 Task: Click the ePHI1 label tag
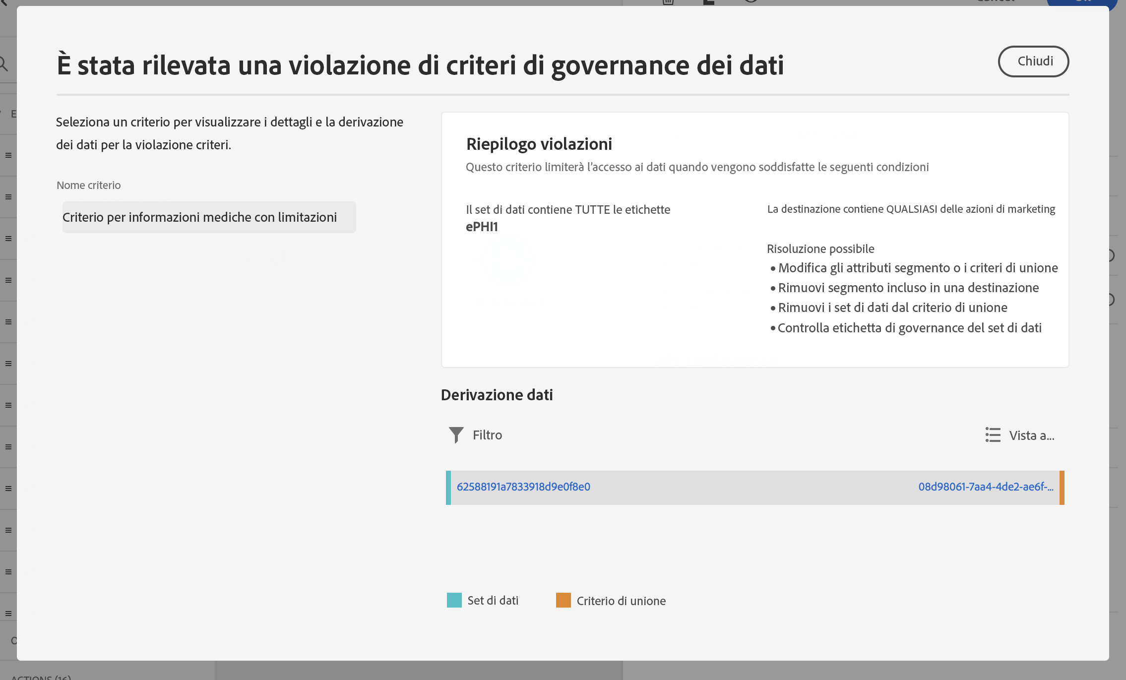(482, 227)
